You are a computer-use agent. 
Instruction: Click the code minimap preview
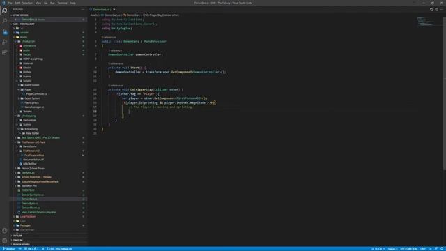[x=426, y=22]
